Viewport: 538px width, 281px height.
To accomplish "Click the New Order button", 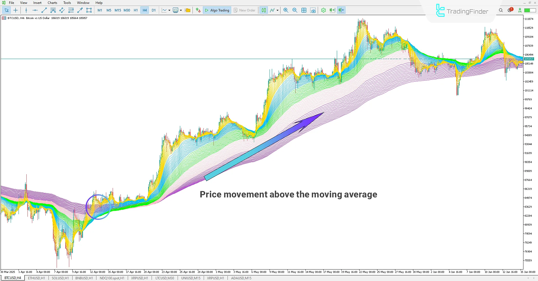I will [x=244, y=10].
